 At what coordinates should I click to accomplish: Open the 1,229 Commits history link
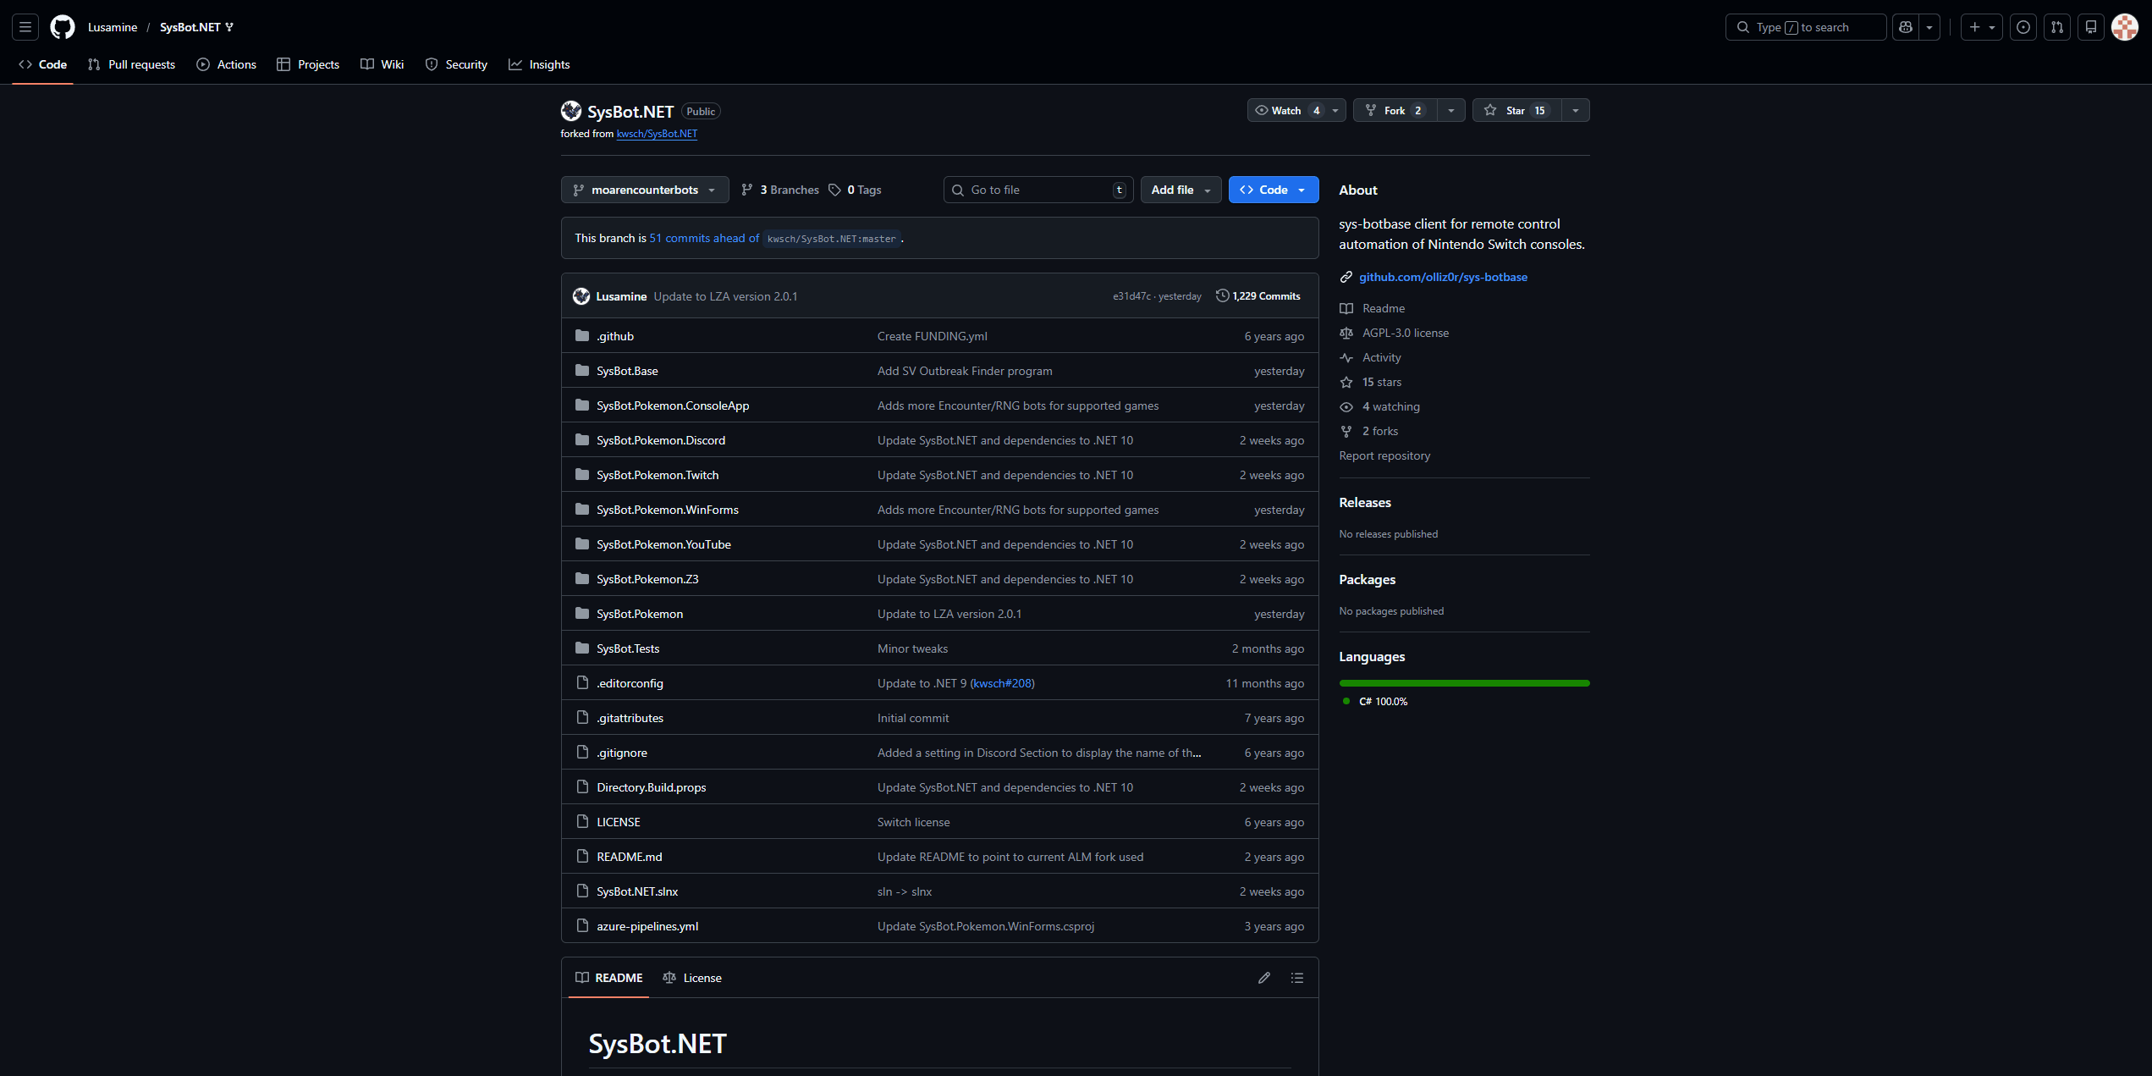click(1258, 296)
